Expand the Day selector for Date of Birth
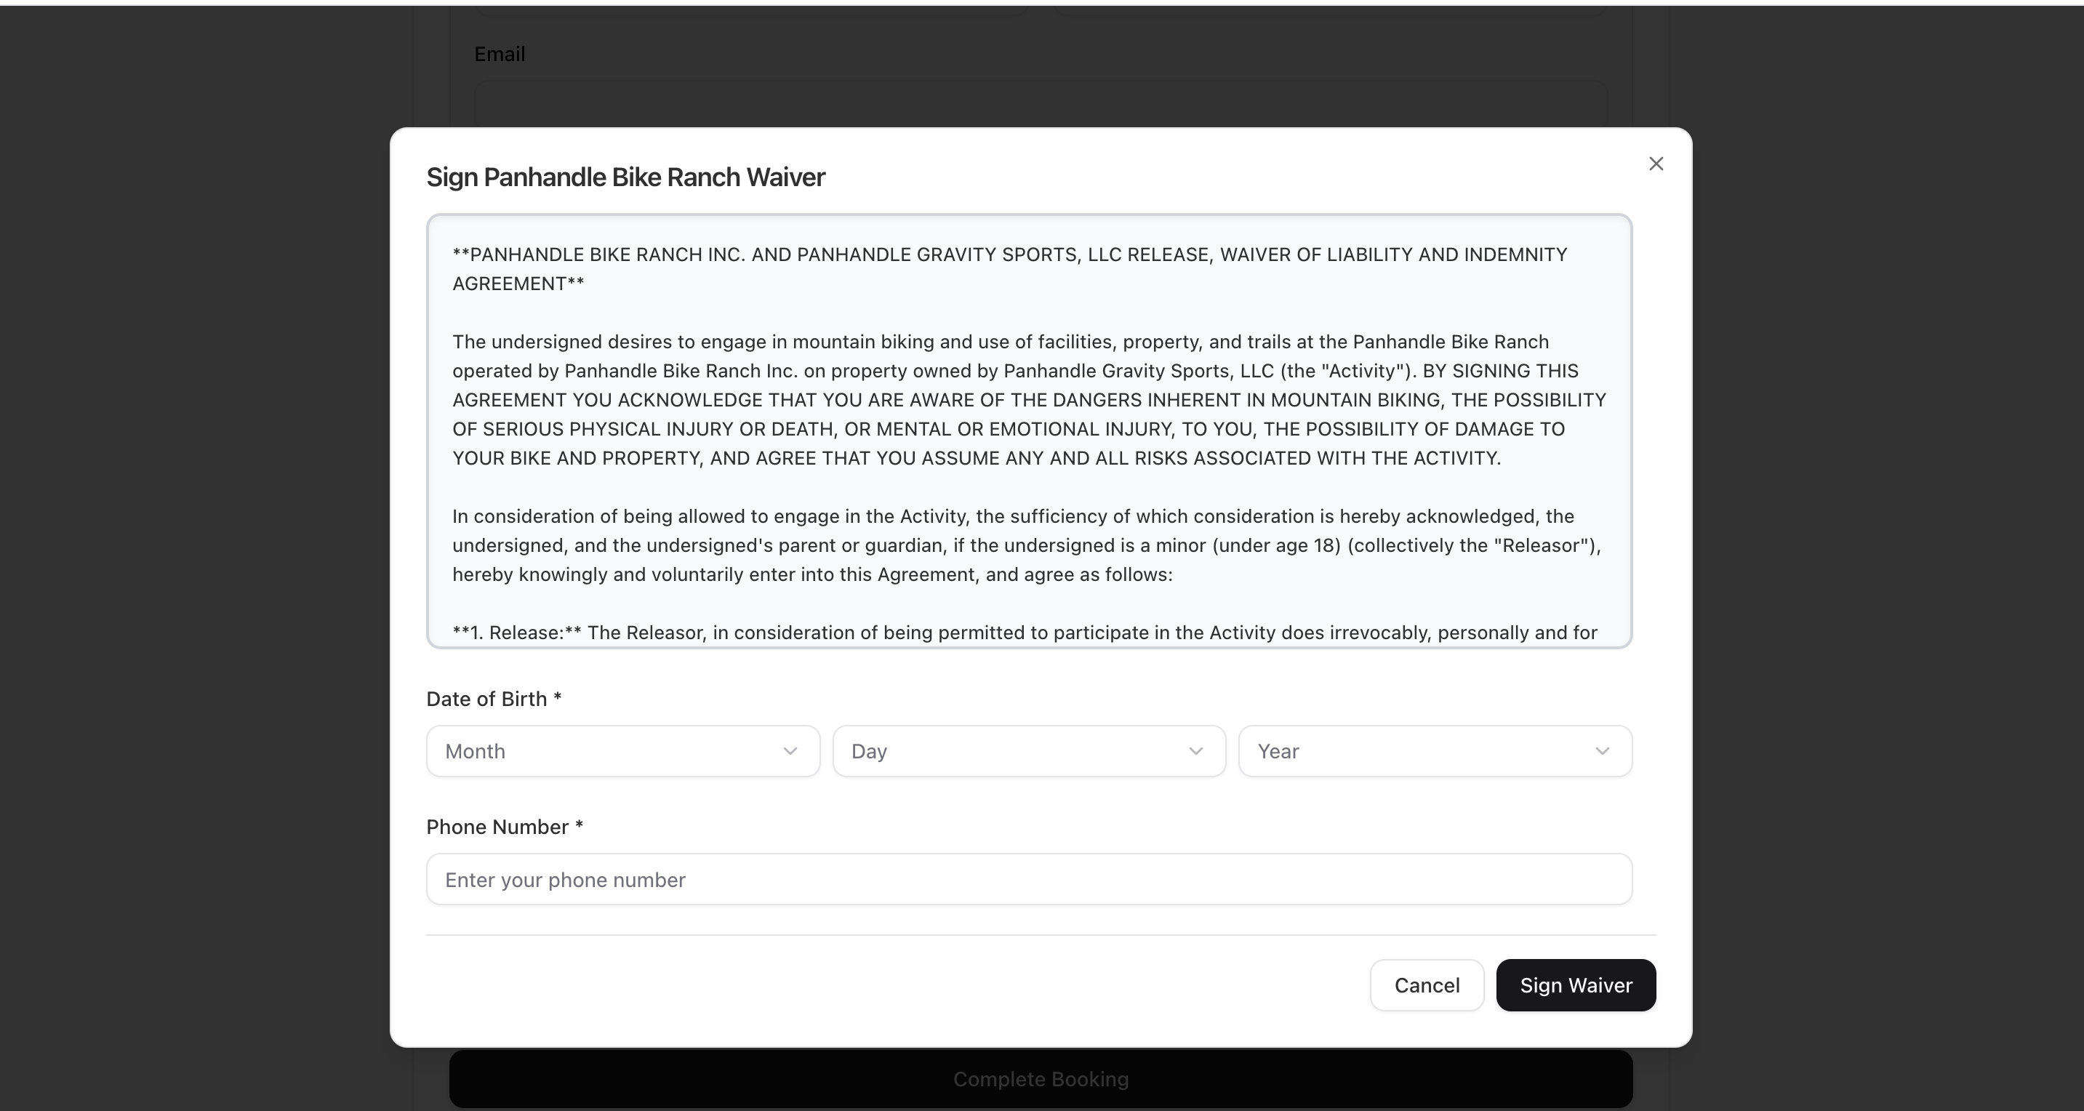The width and height of the screenshot is (2084, 1111). click(x=1027, y=752)
